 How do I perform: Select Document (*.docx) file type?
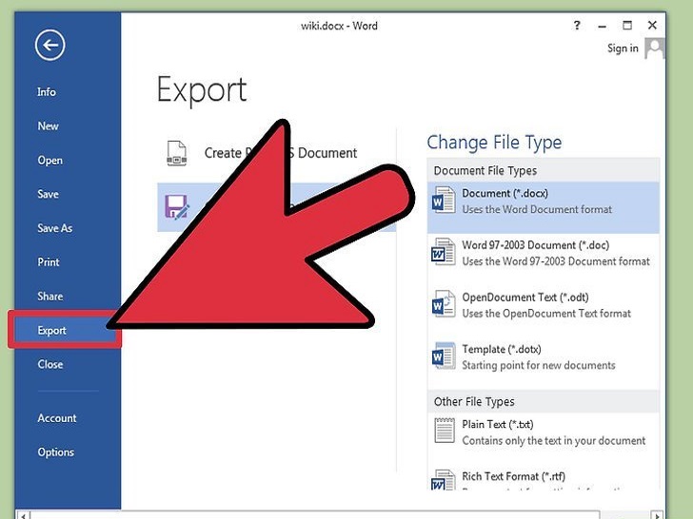(x=544, y=207)
